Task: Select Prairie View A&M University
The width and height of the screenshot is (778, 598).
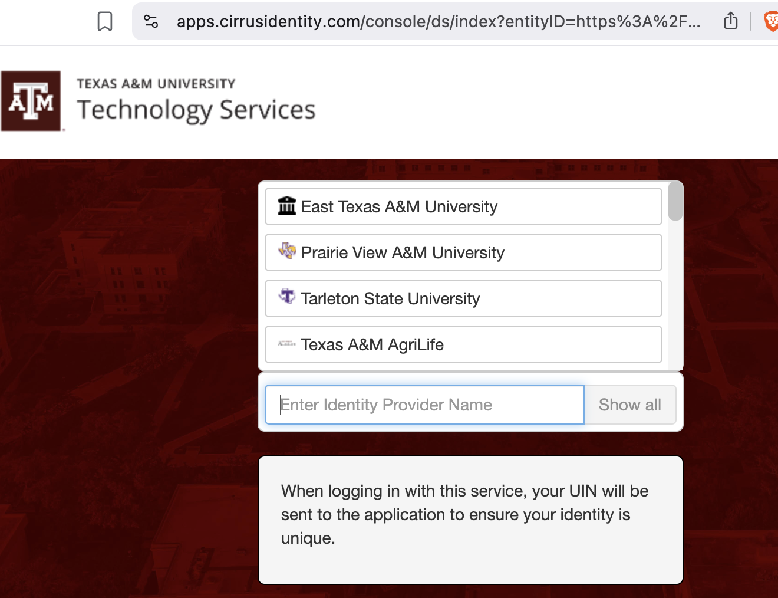Action: (x=463, y=252)
